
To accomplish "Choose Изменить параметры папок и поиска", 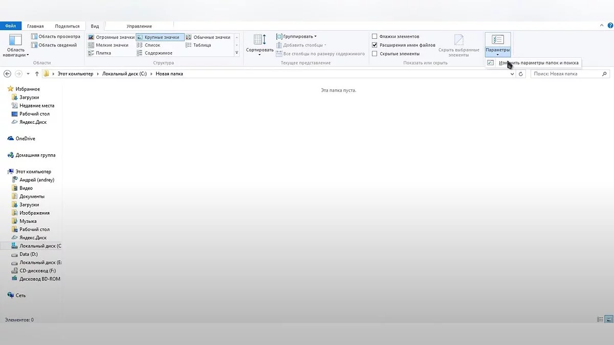I will click(x=538, y=63).
